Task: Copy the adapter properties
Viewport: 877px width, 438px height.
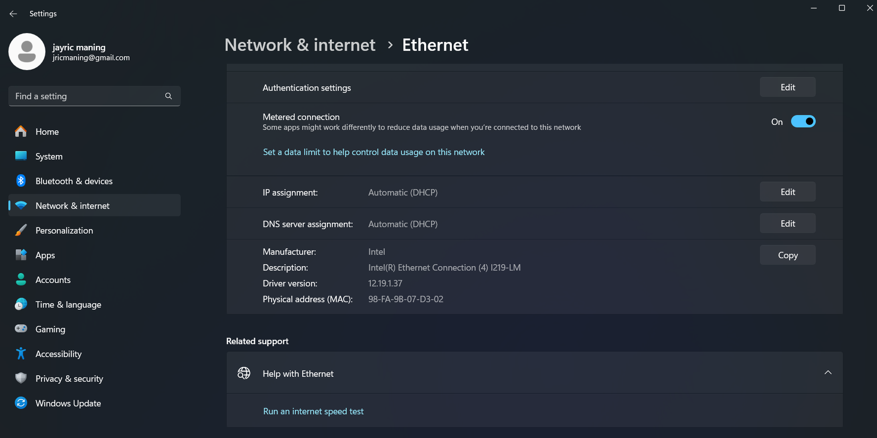Action: [x=787, y=255]
